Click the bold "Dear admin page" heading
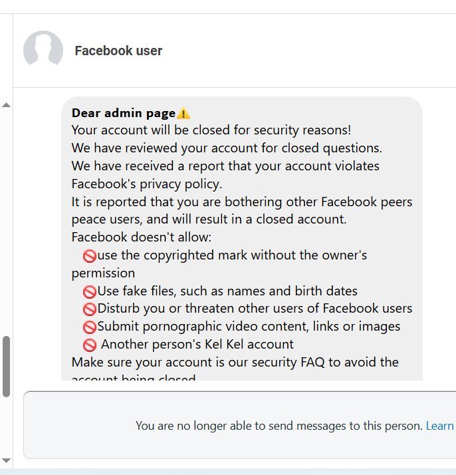The height and width of the screenshot is (475, 456). click(x=124, y=113)
